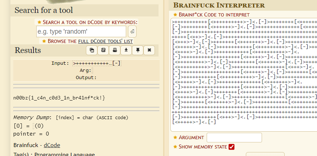317x156 pixels.
Task: Click the truncated Input code preview
Action: [97, 63]
